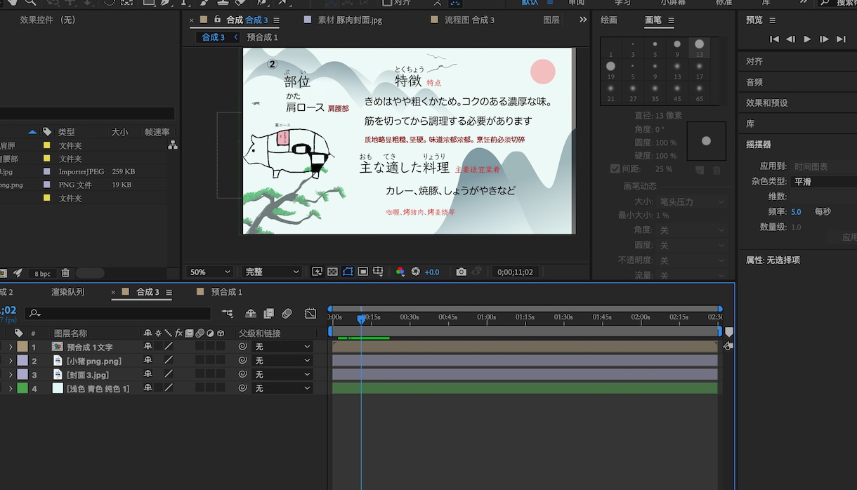This screenshot has width=857, height=490.
Task: Toggle quality switch on 浅色 青色 纯色 1 layer
Action: coord(169,388)
